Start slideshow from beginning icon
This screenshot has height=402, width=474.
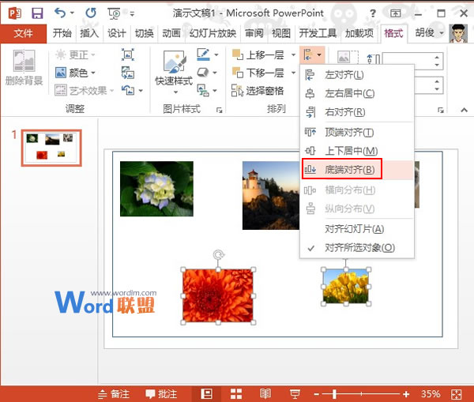pos(114,13)
